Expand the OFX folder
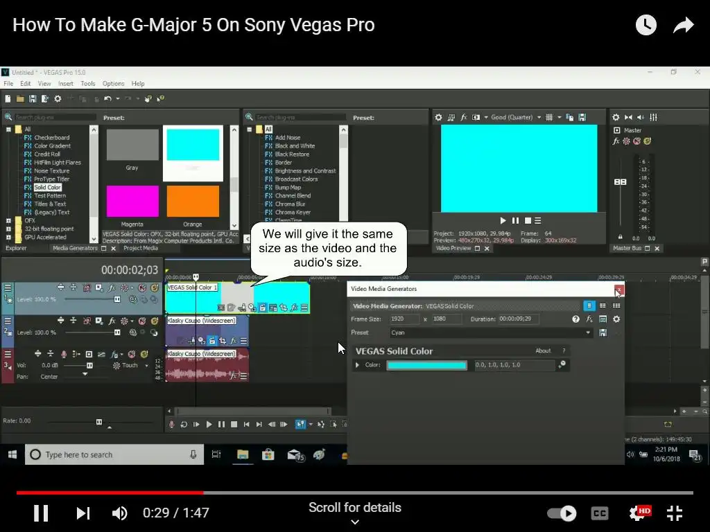This screenshot has width=710, height=532. [x=8, y=221]
